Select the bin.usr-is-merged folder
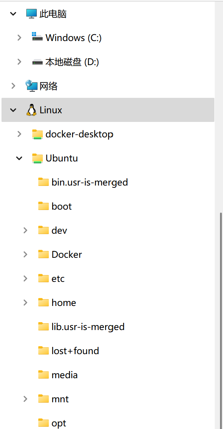The height and width of the screenshot is (429, 223). point(89,182)
